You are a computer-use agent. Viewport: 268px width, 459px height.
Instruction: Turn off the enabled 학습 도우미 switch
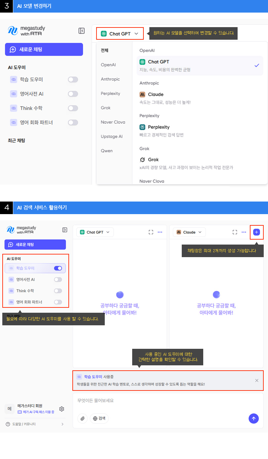tap(58, 268)
